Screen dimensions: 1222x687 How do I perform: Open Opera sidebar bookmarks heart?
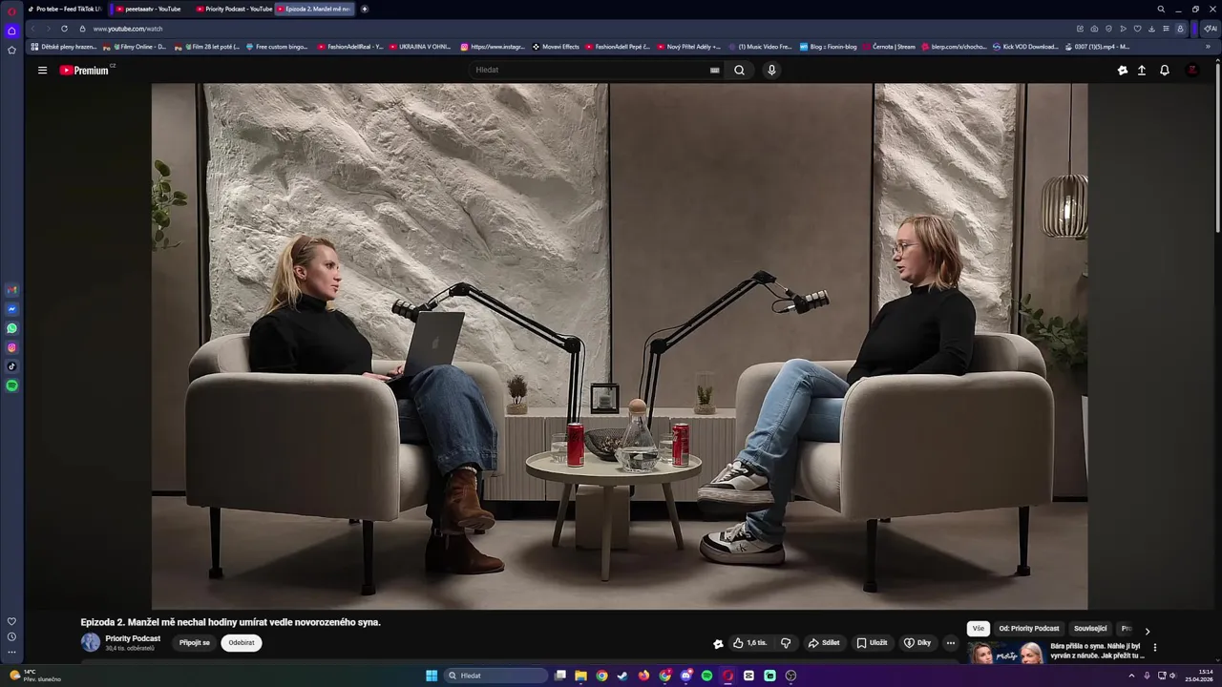point(11,621)
